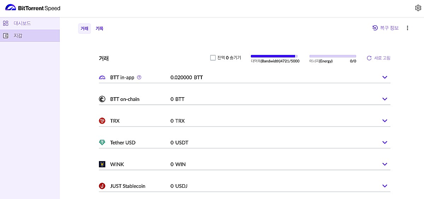This screenshot has width=424, height=199.
Task: Expand the JUST Stablecoin row chevron
Action: (x=385, y=186)
